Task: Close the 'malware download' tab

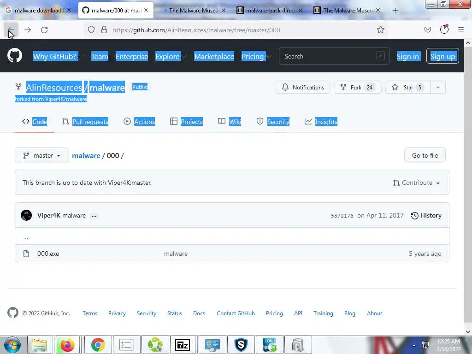Action: coord(69,10)
